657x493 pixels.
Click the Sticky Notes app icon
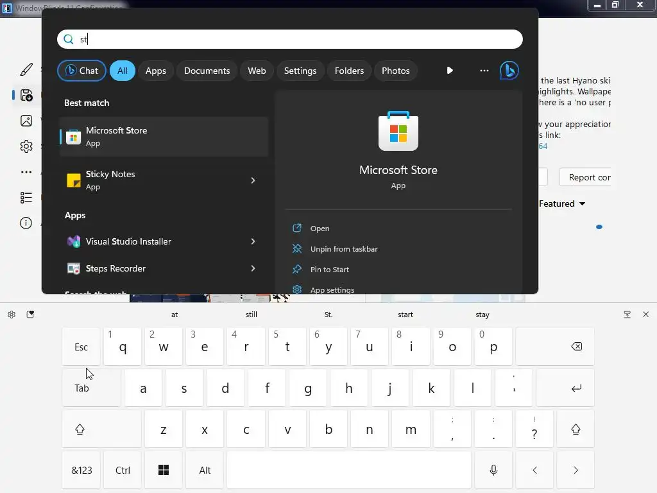[x=73, y=180]
